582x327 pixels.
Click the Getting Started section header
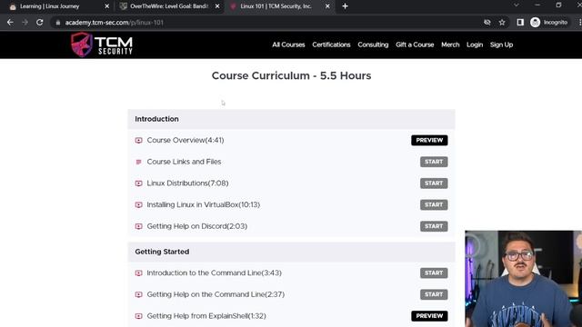pyautogui.click(x=291, y=253)
